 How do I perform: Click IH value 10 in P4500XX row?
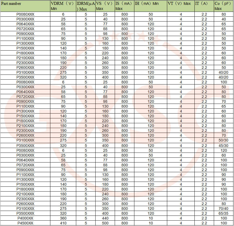pyautogui.click(x=151, y=223)
